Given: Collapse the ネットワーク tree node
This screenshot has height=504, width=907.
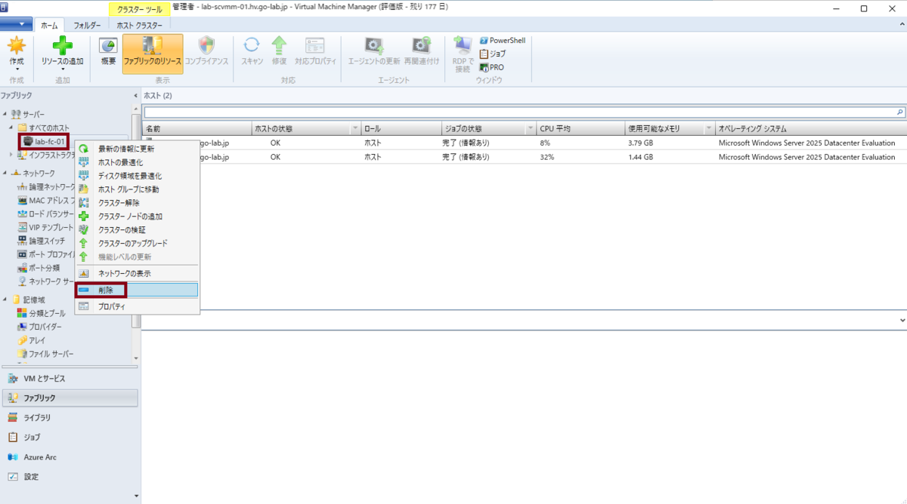Looking at the screenshot, I should tap(5, 173).
